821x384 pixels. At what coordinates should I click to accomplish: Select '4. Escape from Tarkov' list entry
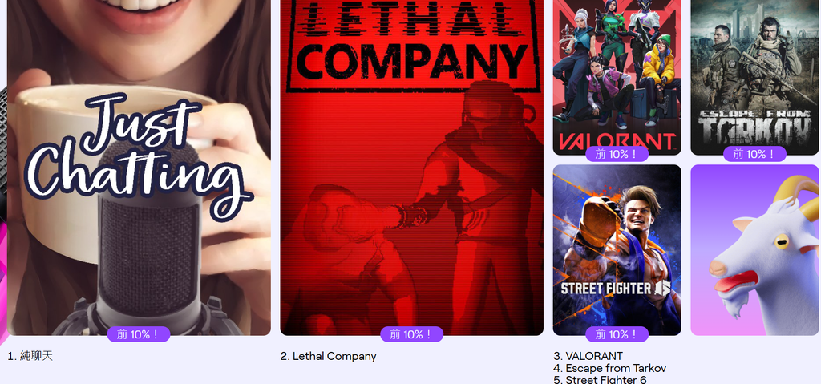click(x=609, y=368)
